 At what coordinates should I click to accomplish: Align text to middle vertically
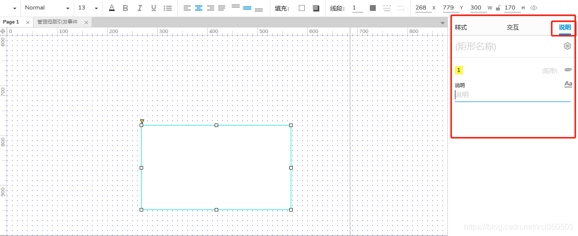[247, 7]
